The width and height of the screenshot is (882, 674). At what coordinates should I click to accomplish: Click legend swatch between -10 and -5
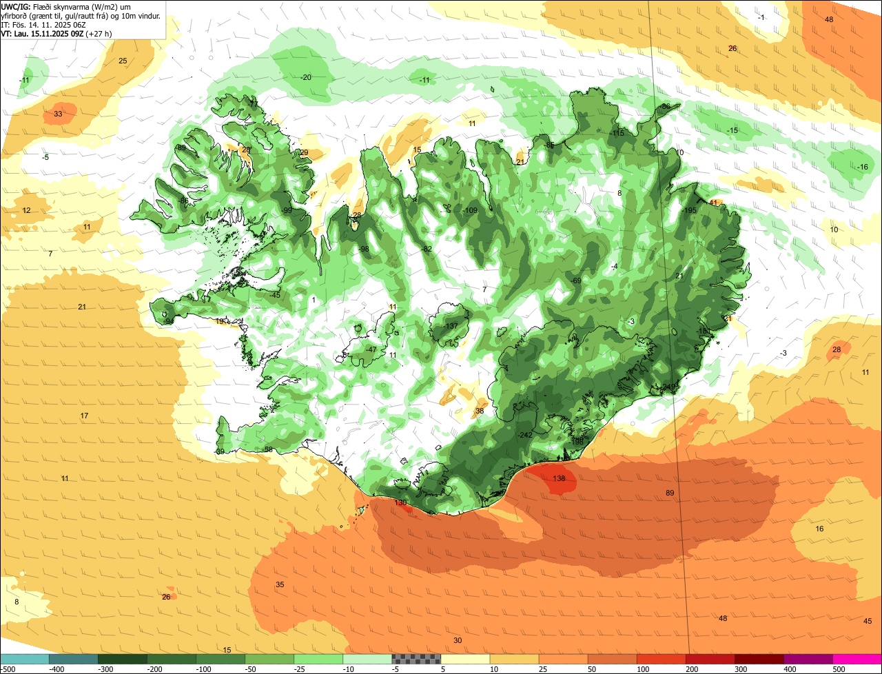click(x=367, y=659)
